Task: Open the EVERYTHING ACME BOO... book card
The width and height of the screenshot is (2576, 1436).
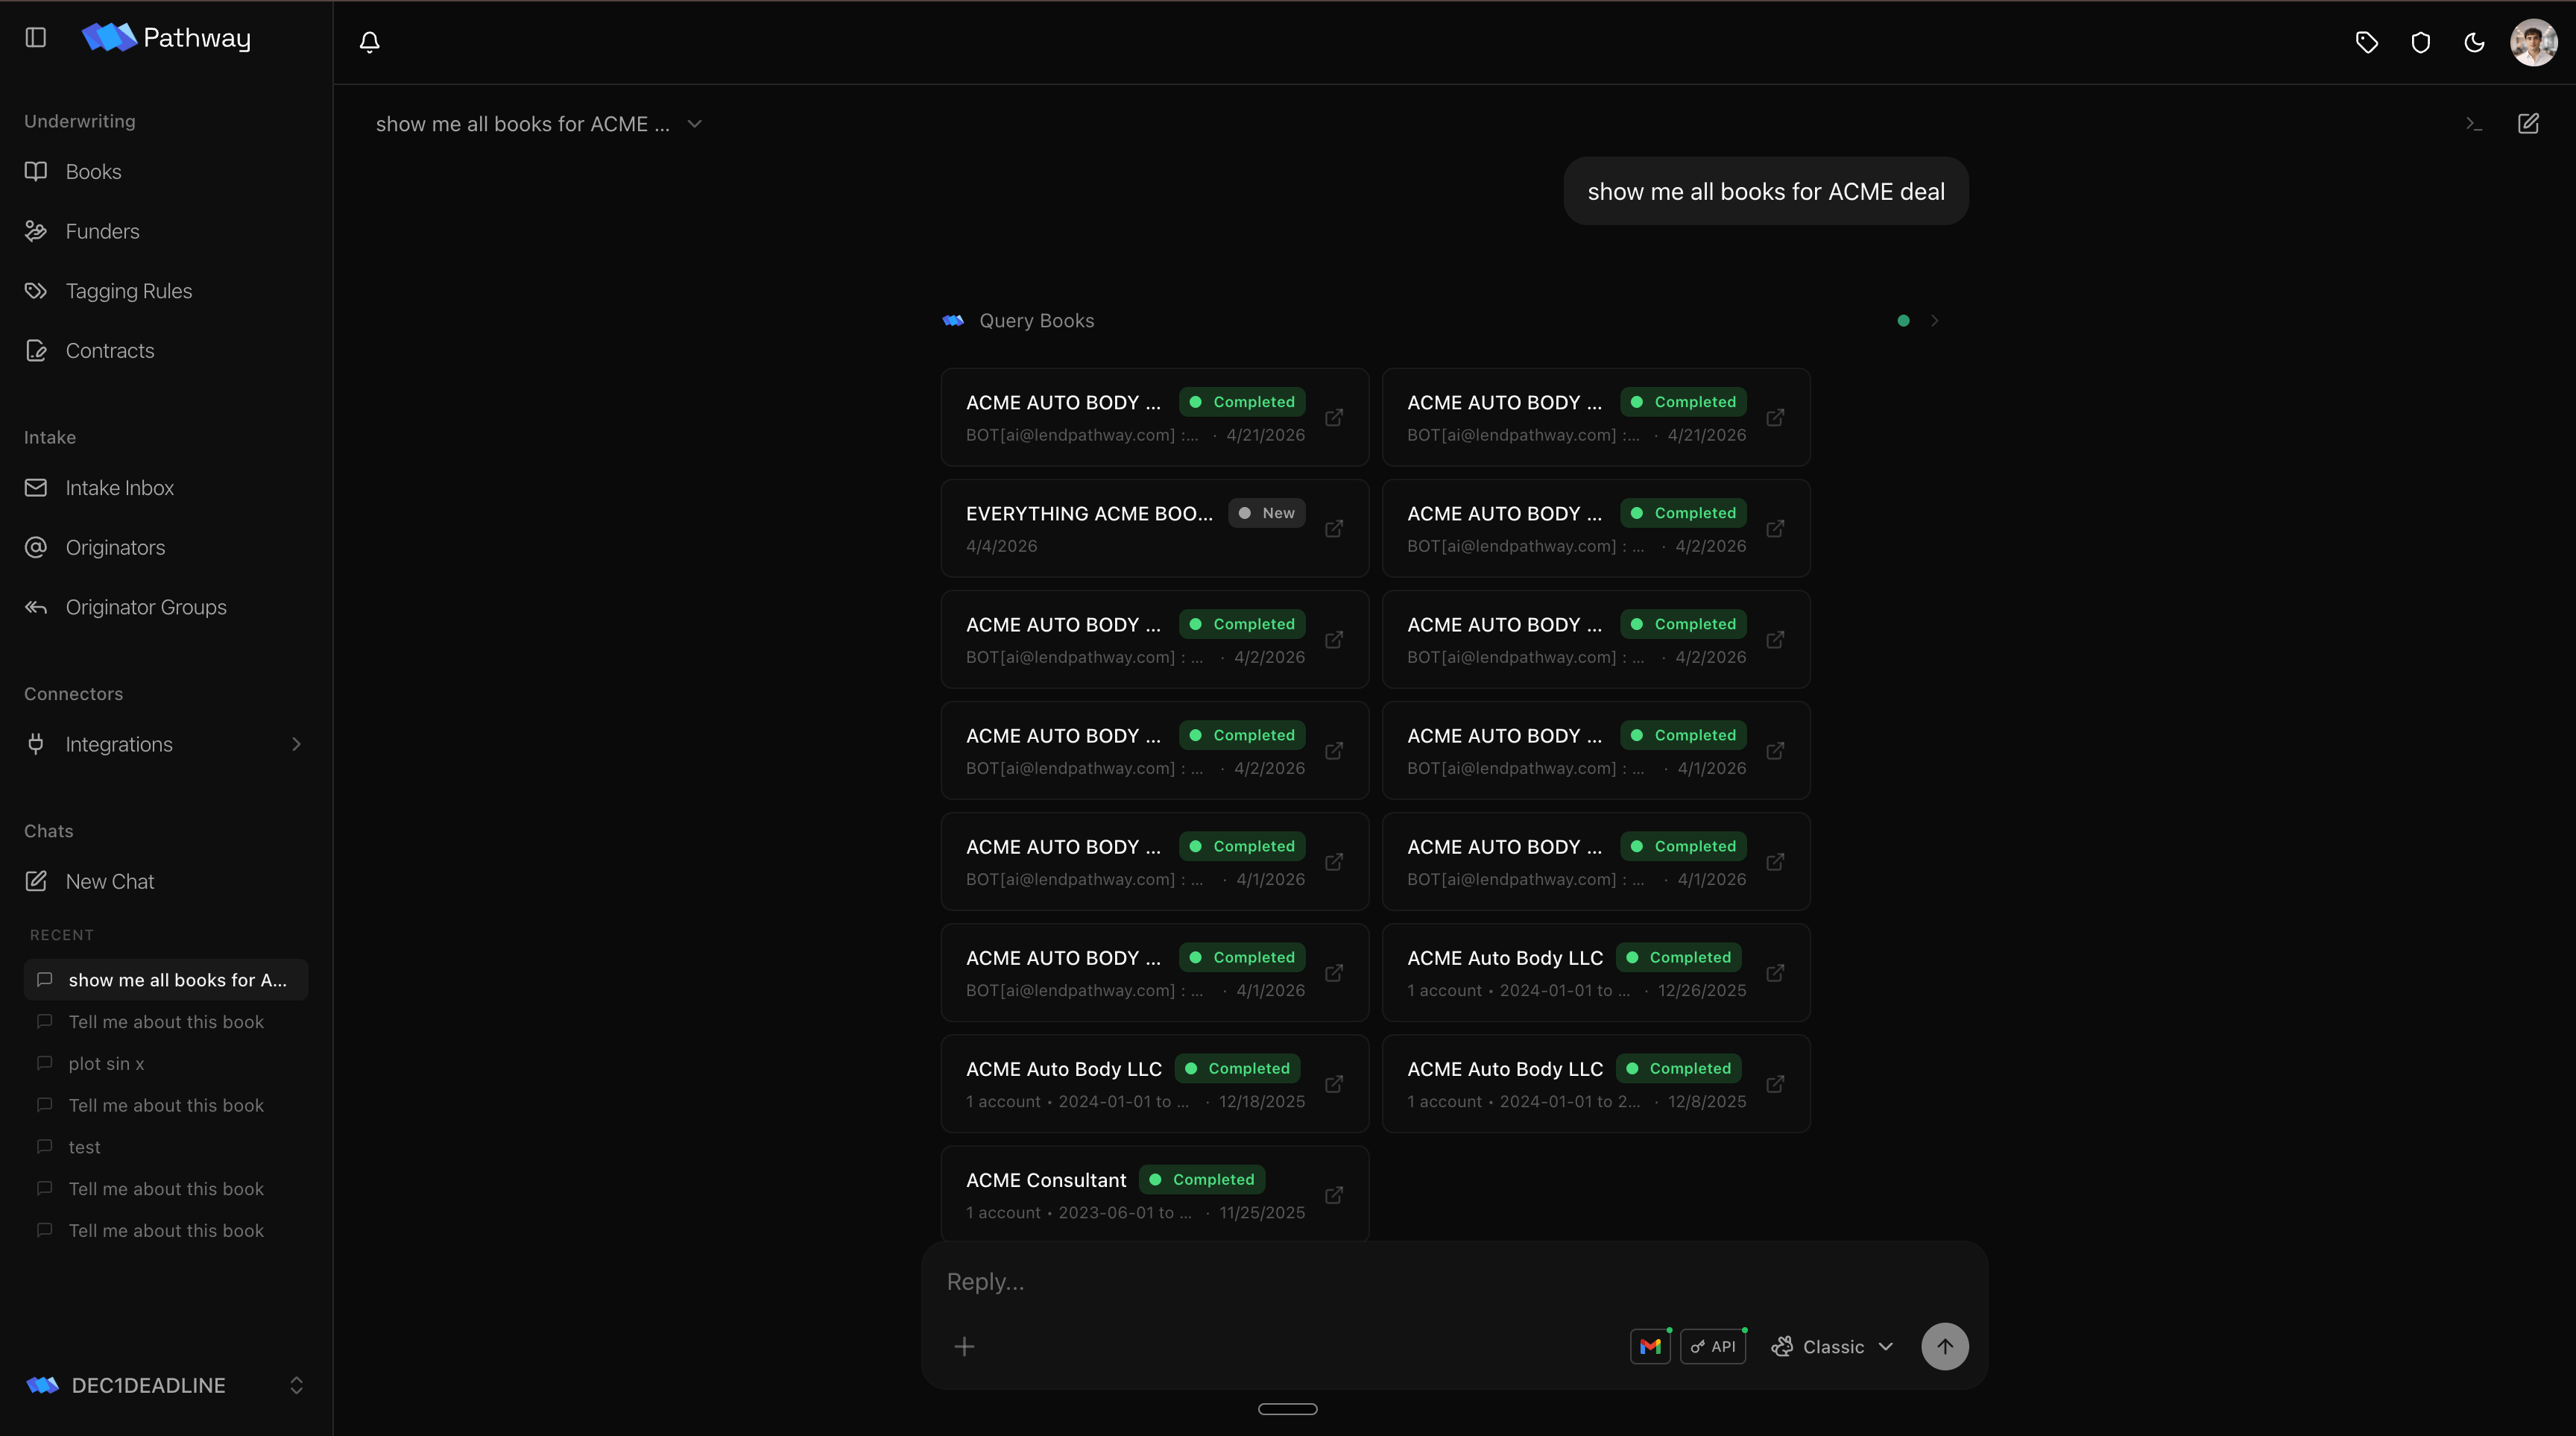Action: [x=1154, y=529]
